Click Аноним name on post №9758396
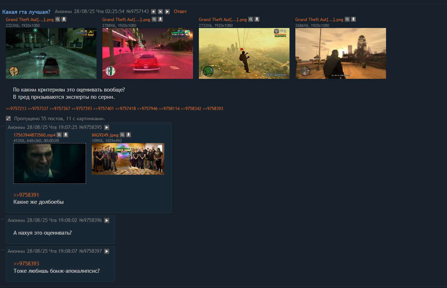Screen dimensions: 447x288 coord(16,220)
